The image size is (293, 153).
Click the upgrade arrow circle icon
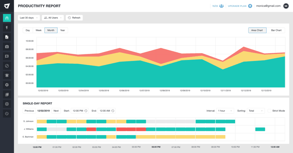[250, 6]
